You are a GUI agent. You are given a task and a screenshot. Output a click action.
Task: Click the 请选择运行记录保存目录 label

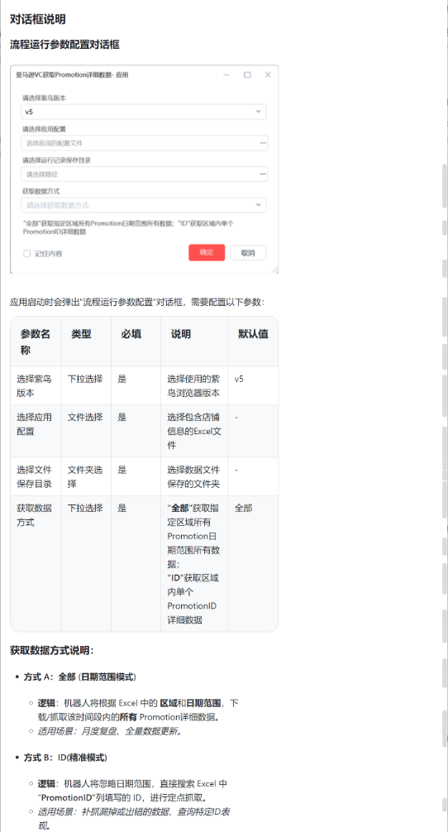point(57,160)
